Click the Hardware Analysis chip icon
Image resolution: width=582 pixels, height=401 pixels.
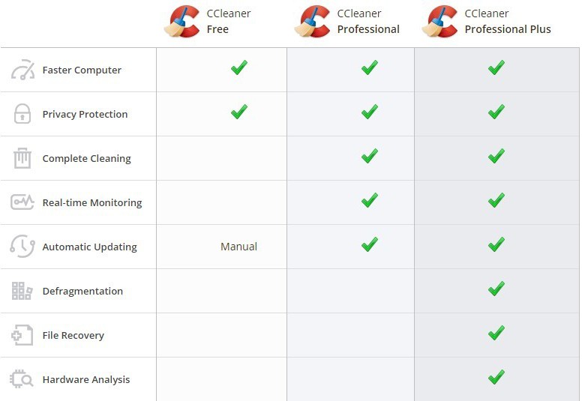pyautogui.click(x=21, y=379)
